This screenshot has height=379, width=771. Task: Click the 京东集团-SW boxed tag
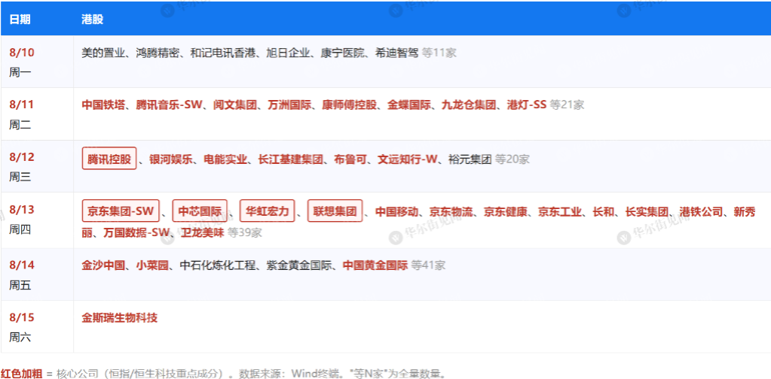[x=121, y=211]
